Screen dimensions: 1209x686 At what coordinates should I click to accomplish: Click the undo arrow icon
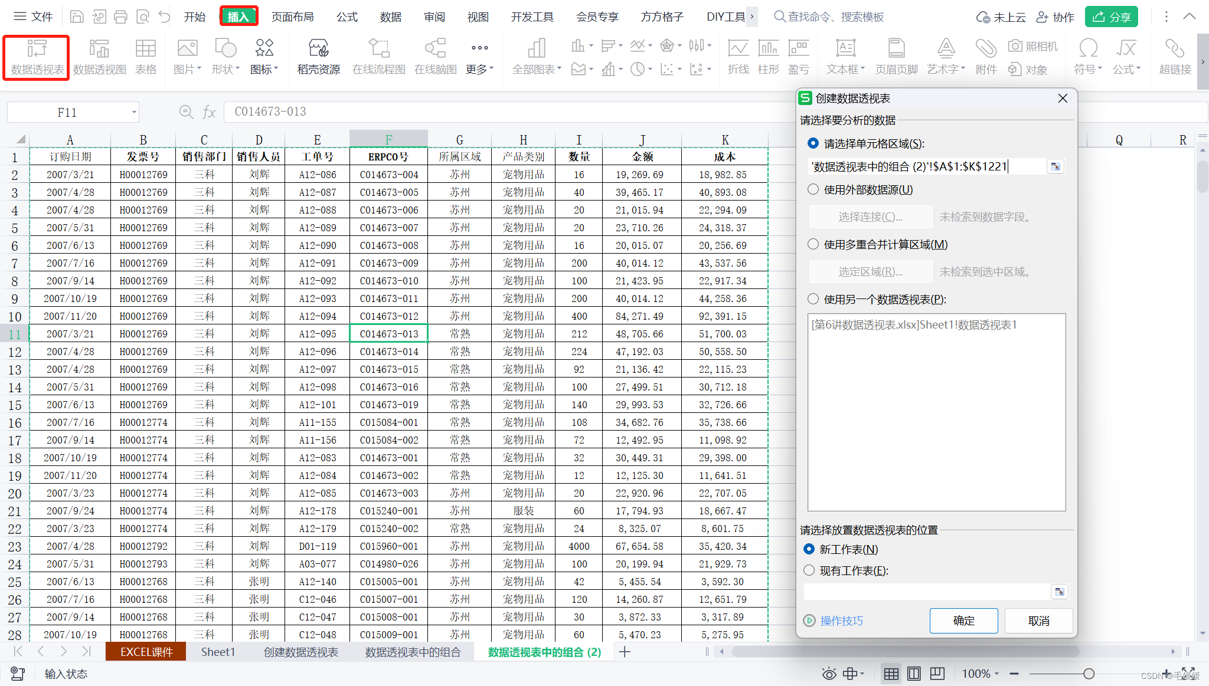(164, 17)
